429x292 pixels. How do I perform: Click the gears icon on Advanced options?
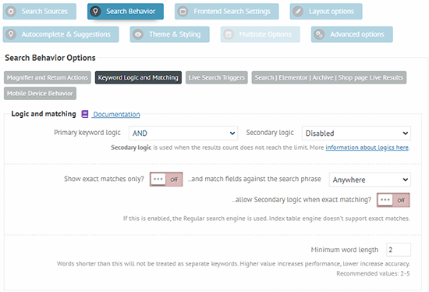click(x=319, y=34)
